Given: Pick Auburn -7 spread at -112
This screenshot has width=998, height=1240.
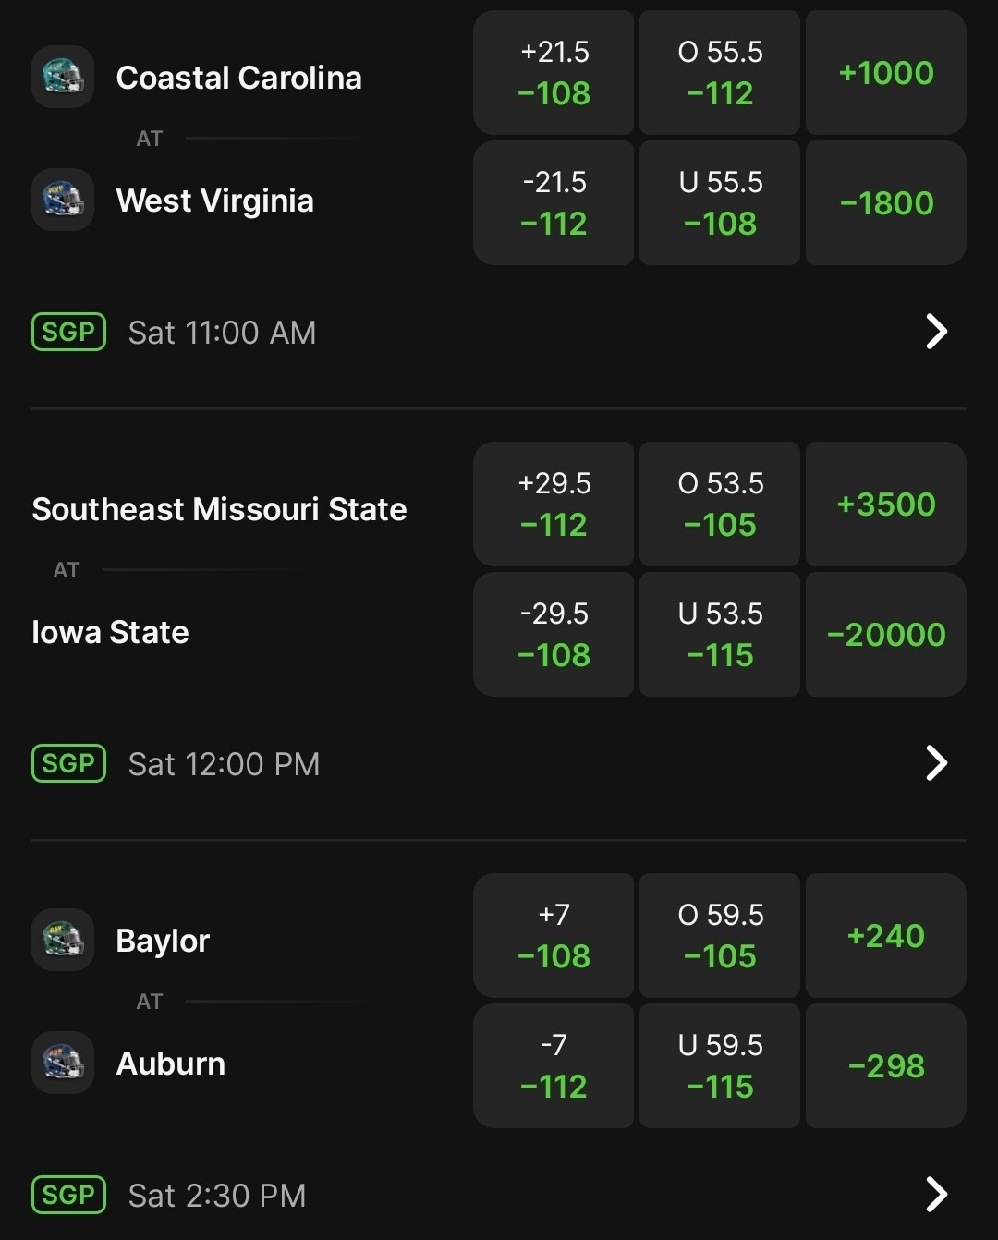Looking at the screenshot, I should 554,1066.
